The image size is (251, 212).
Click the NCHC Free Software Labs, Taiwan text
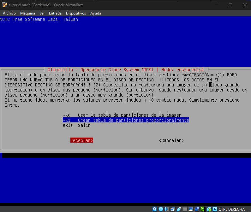click(39, 19)
